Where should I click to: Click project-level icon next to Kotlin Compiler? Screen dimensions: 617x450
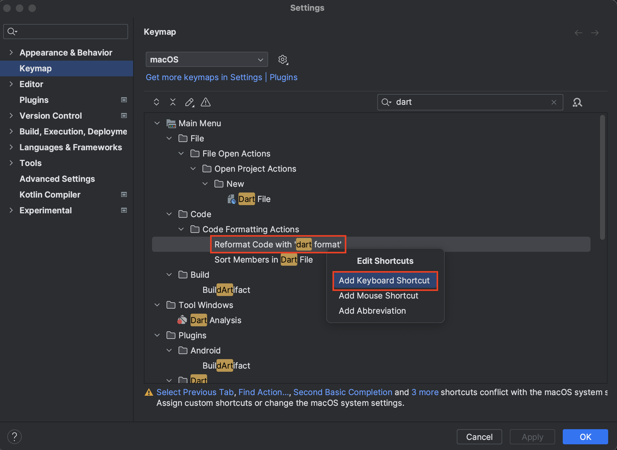tap(124, 194)
